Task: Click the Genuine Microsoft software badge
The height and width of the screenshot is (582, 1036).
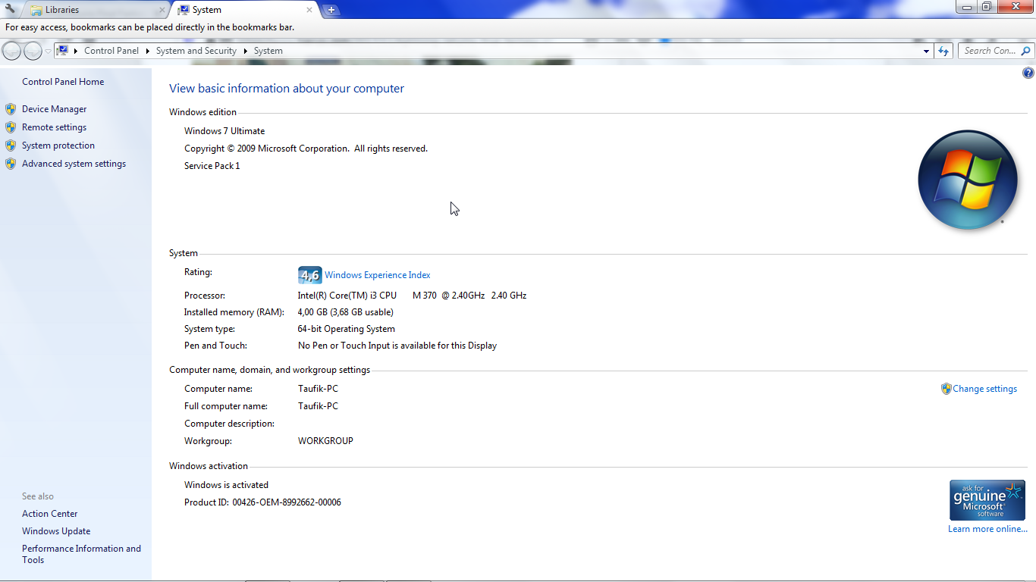Action: coord(987,500)
